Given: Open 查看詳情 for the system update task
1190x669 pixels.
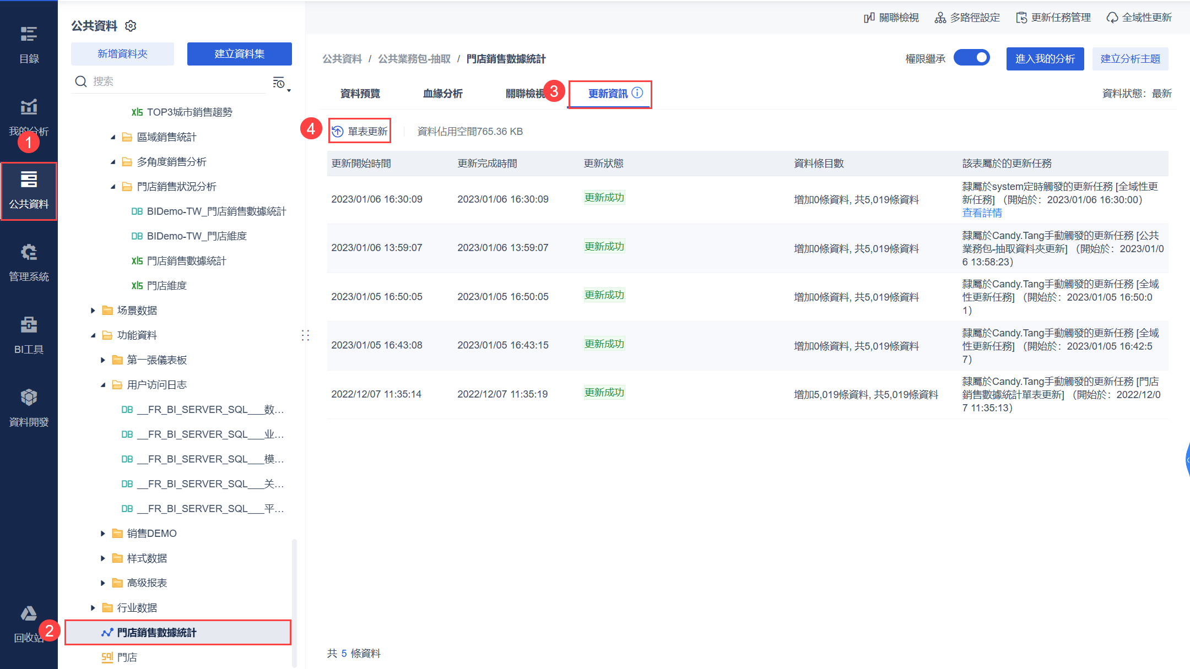Looking at the screenshot, I should click(982, 213).
